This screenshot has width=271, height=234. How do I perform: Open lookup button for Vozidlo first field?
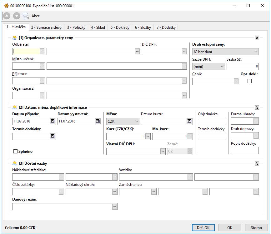[x=190, y=177]
